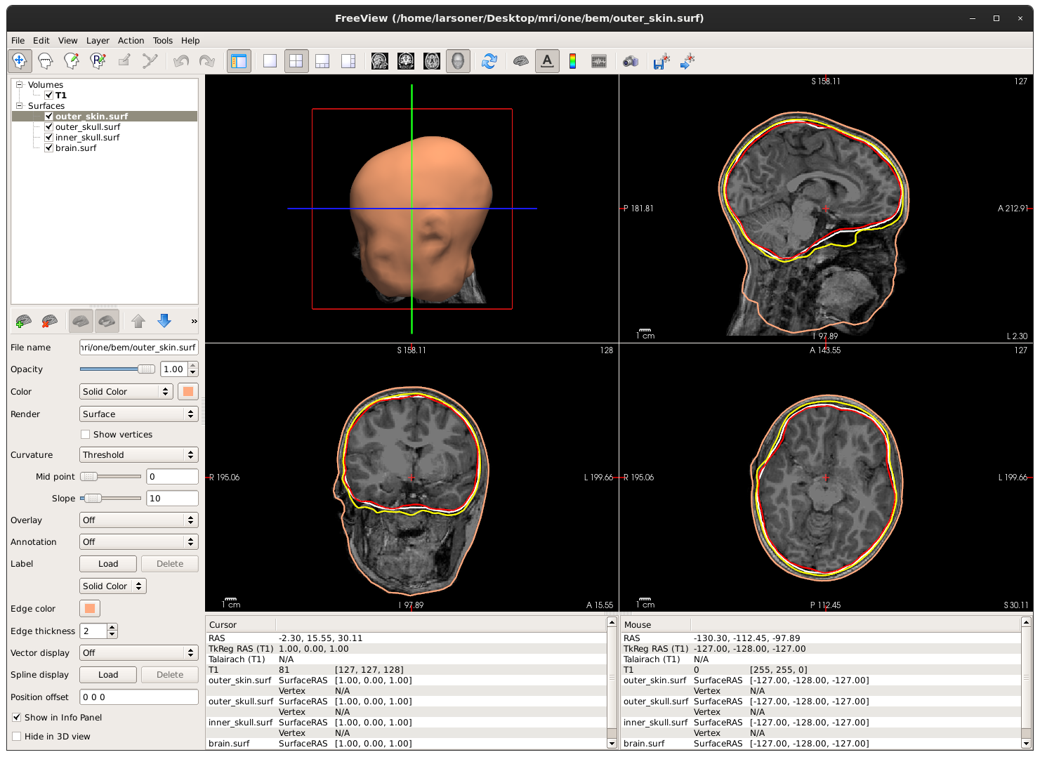Image resolution: width=1040 pixels, height=757 pixels.
Task: Open the Layer menu
Action: click(98, 41)
